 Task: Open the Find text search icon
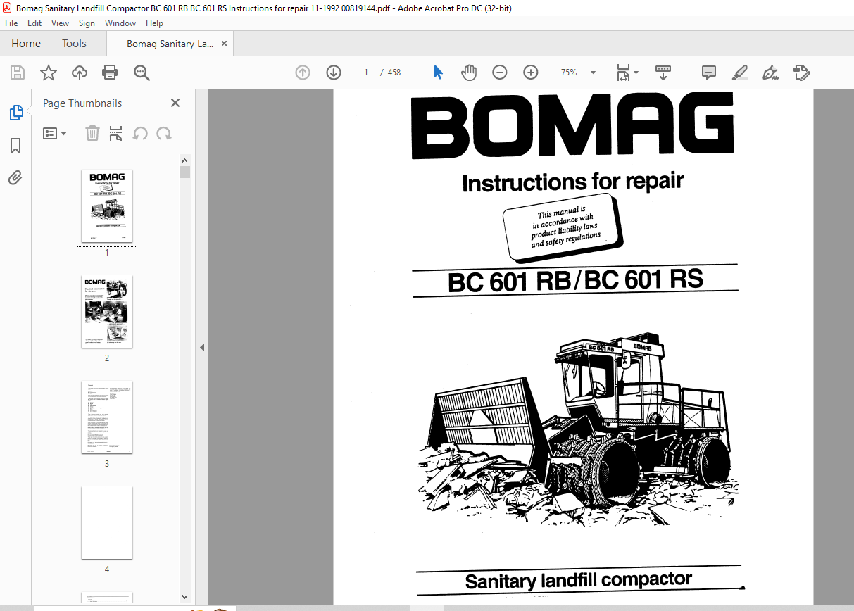tap(142, 73)
